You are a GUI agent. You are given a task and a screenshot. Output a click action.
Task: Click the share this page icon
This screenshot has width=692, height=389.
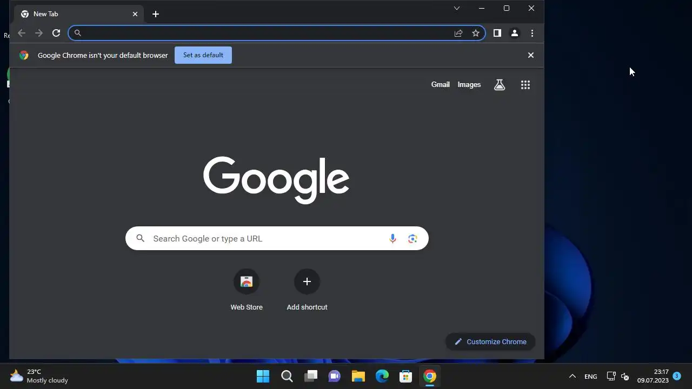click(458, 33)
